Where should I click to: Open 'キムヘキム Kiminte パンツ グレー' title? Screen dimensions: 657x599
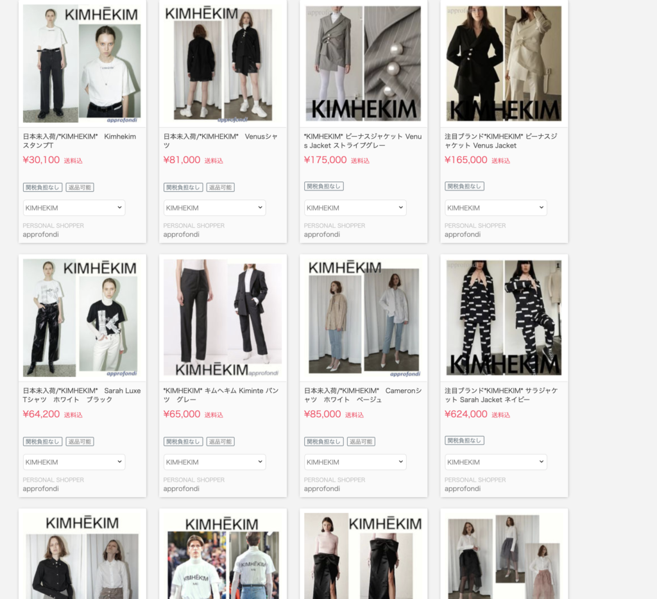point(221,395)
